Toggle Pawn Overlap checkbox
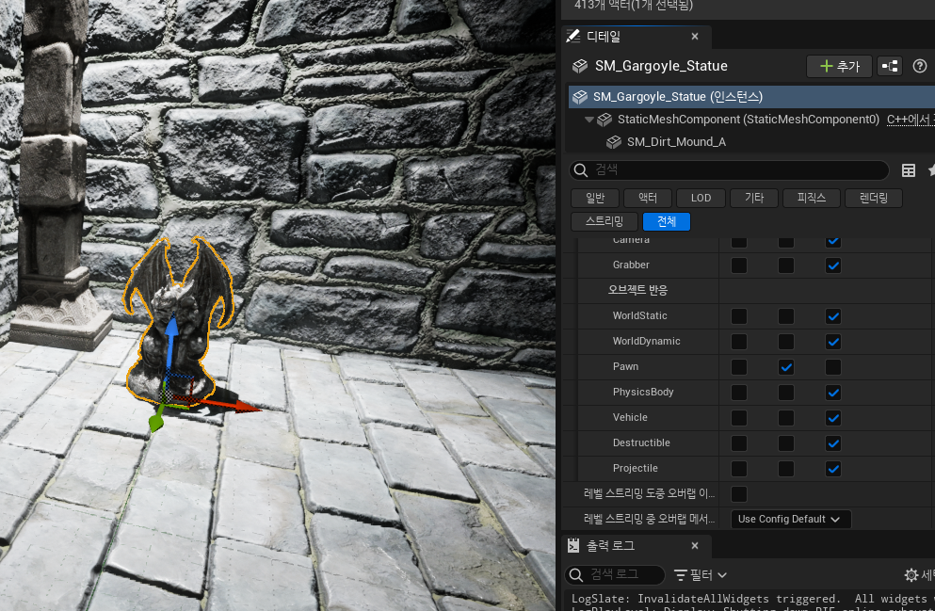This screenshot has height=611, width=935. click(786, 367)
